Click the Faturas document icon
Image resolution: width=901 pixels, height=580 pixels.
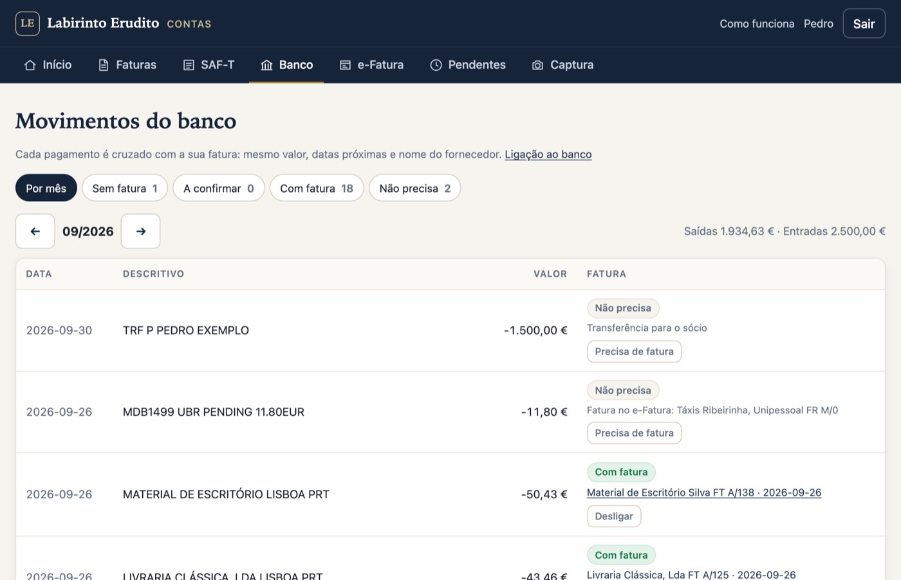[103, 65]
